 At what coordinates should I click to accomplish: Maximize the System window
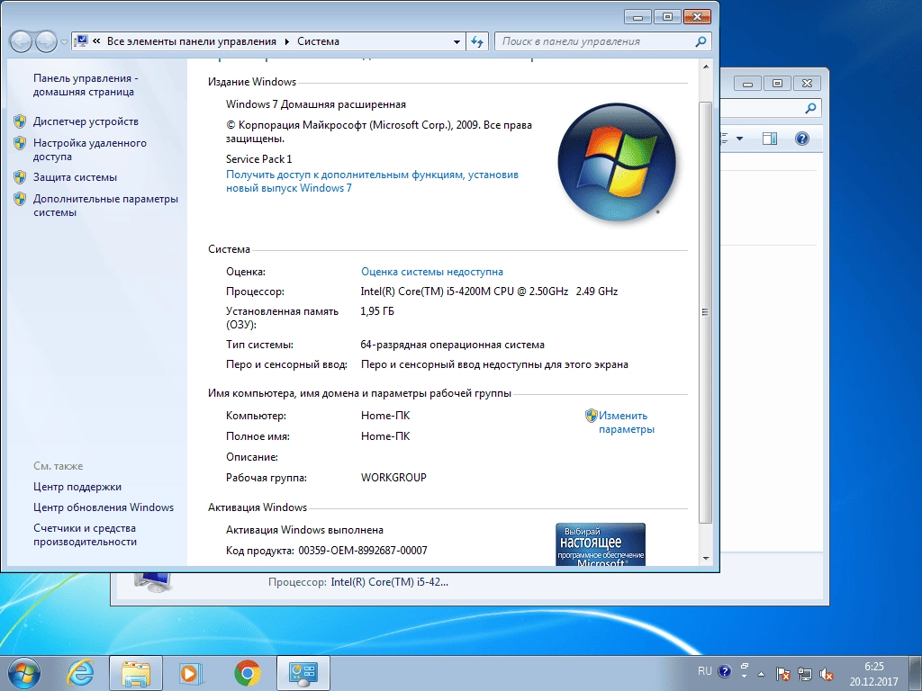[667, 17]
